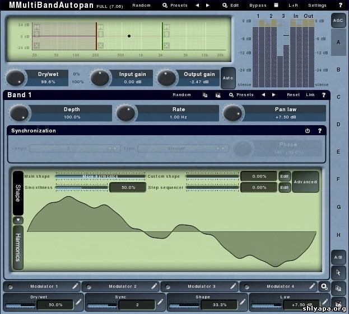Click the Synchronization help question mark

click(320, 131)
